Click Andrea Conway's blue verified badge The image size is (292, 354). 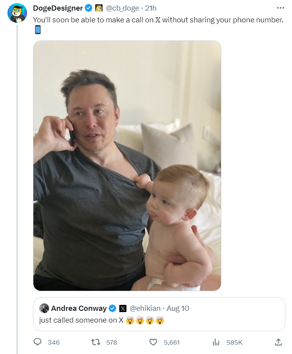pyautogui.click(x=113, y=308)
